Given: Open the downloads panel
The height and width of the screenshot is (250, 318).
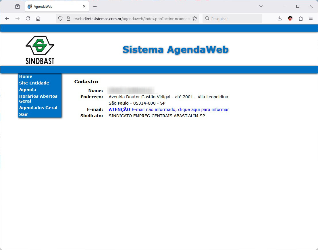Looking at the screenshot, I should 280,18.
